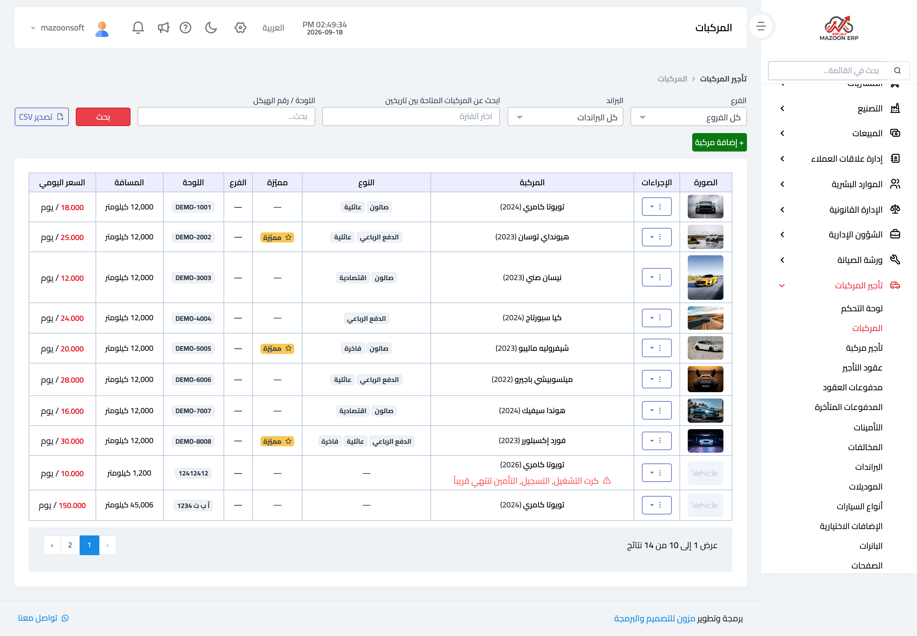This screenshot has height=636, width=917.
Task: Open المخالفات submenu item
Action: pos(865,447)
